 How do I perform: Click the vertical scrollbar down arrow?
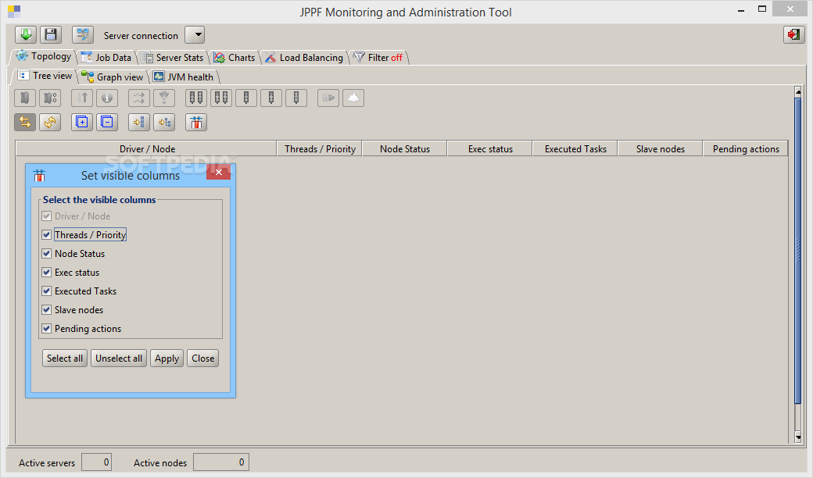point(798,437)
